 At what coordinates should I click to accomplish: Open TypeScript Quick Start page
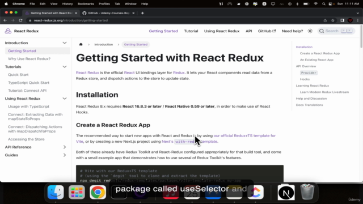coord(29,83)
